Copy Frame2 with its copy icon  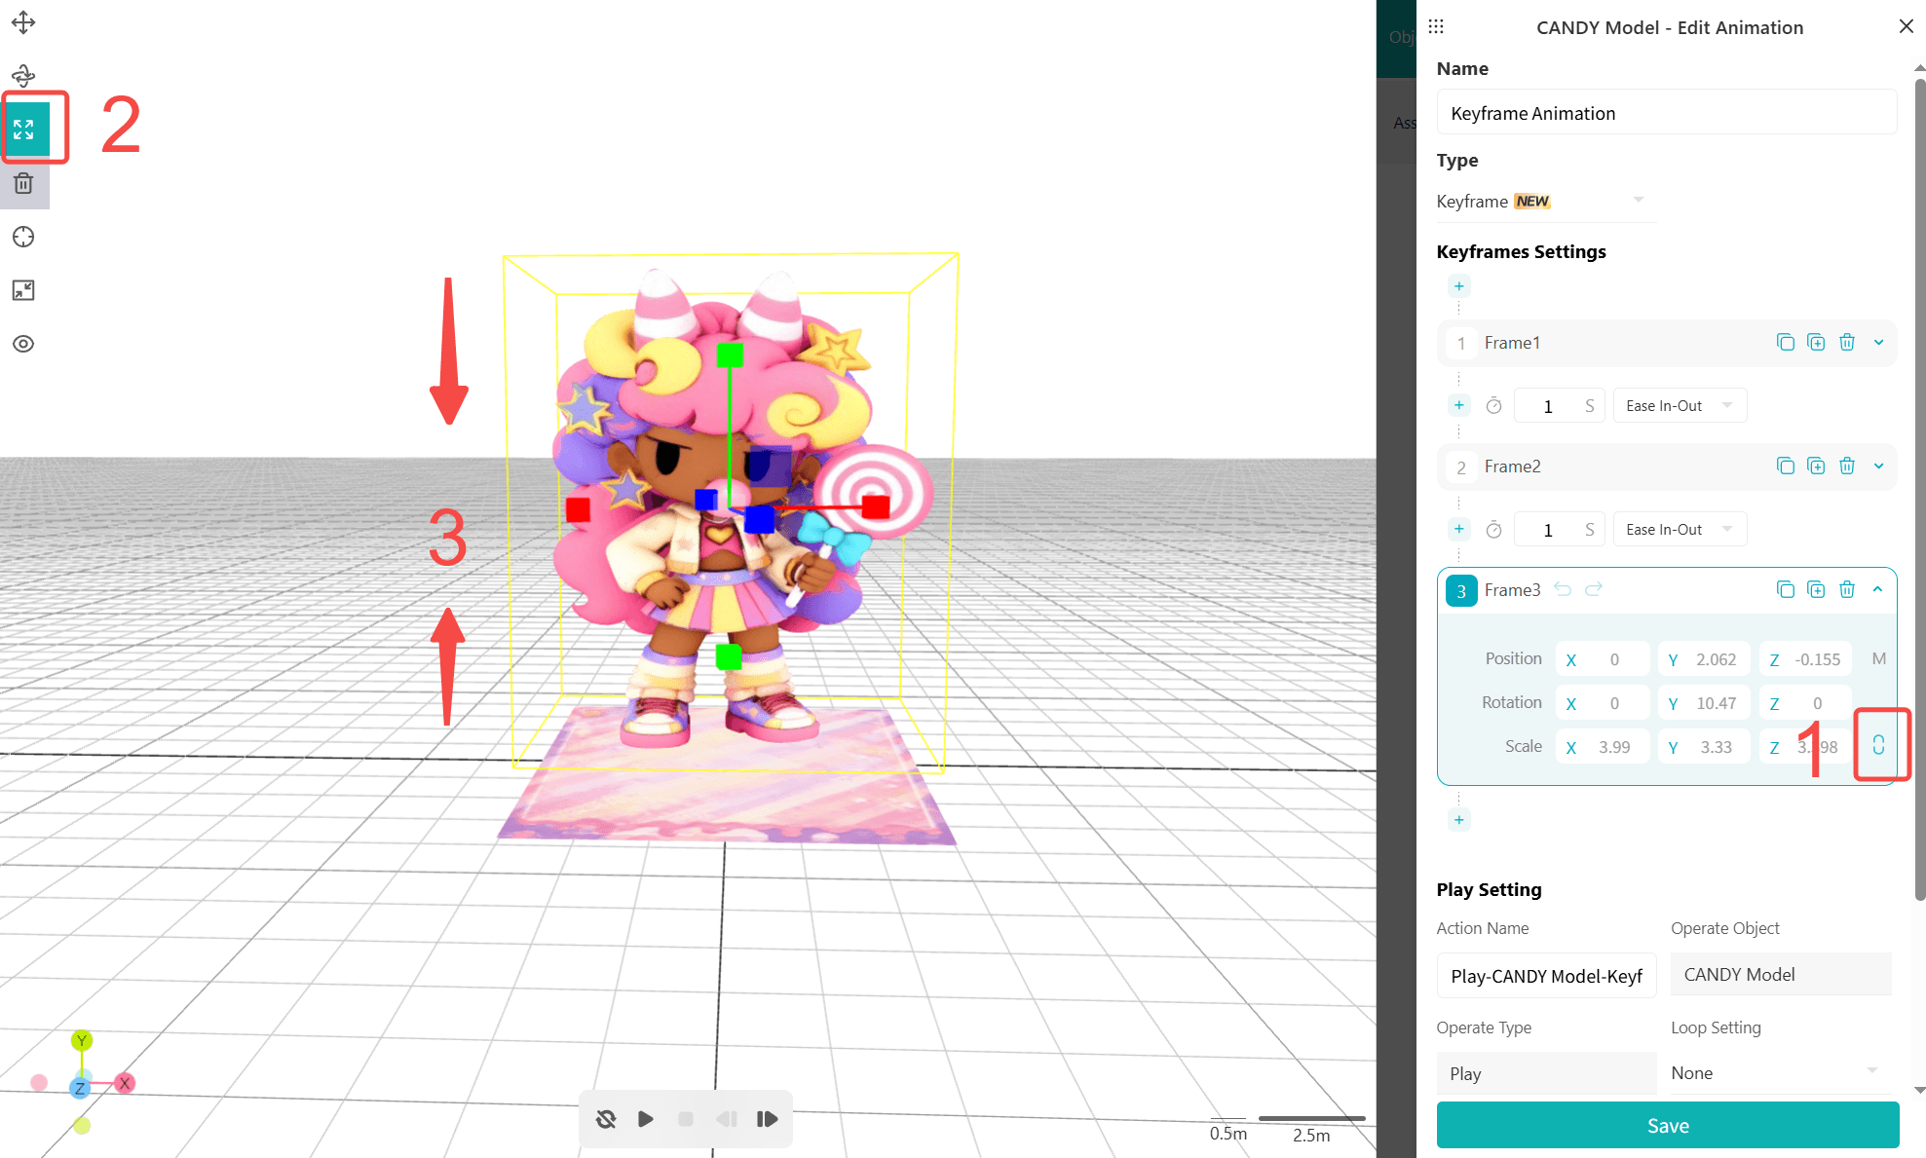click(1785, 466)
